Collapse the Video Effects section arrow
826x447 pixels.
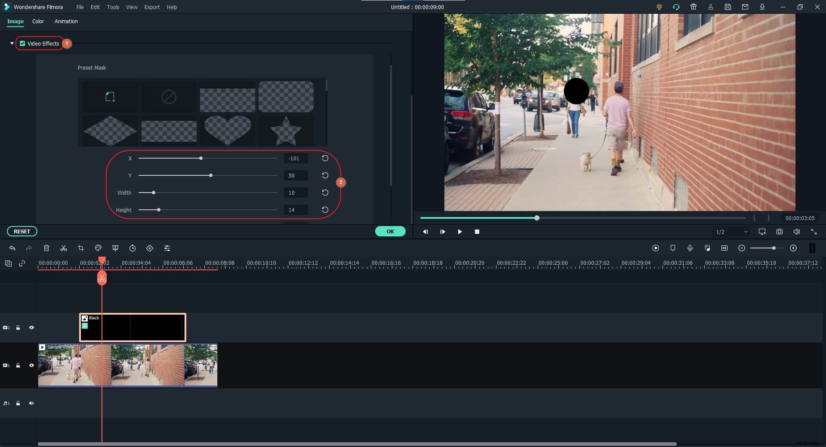(11, 43)
